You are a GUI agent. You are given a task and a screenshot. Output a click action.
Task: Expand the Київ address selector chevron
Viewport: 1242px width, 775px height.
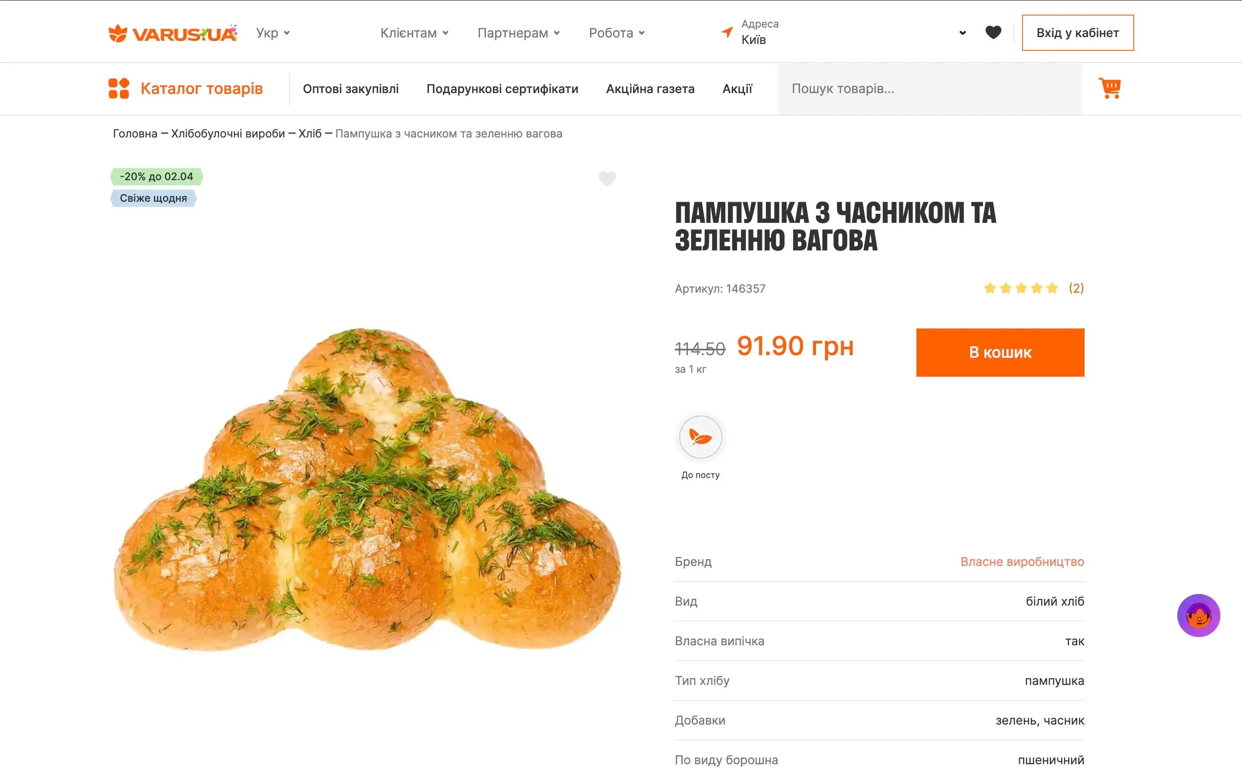(962, 33)
